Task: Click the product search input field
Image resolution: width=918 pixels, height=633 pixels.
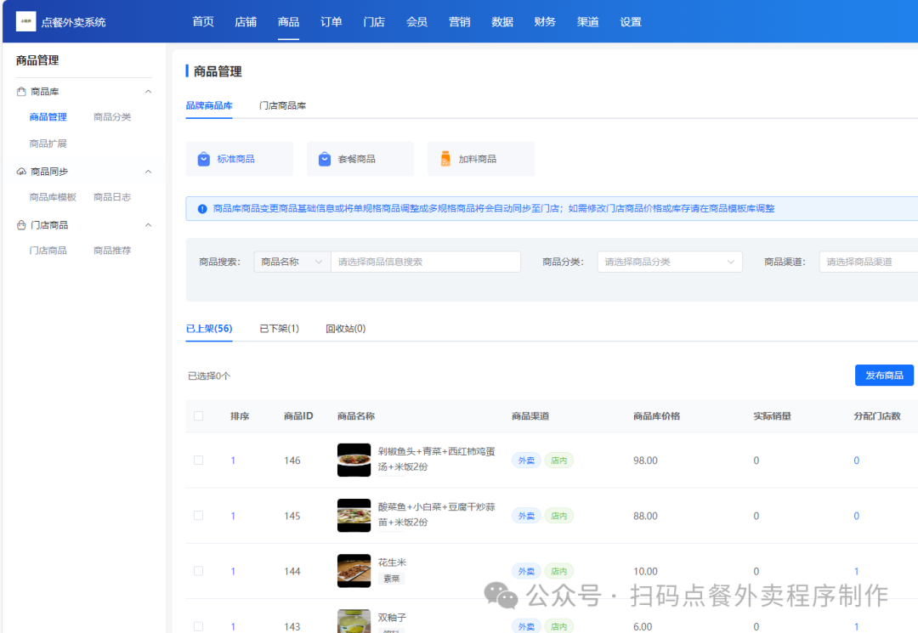Action: pyautogui.click(x=426, y=262)
